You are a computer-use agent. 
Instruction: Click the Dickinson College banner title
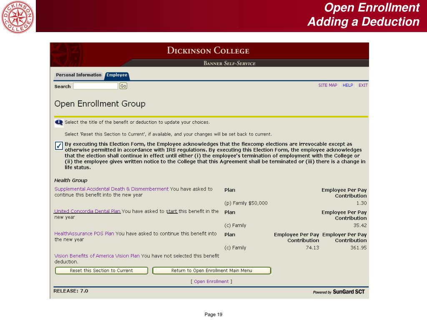pyautogui.click(x=208, y=50)
